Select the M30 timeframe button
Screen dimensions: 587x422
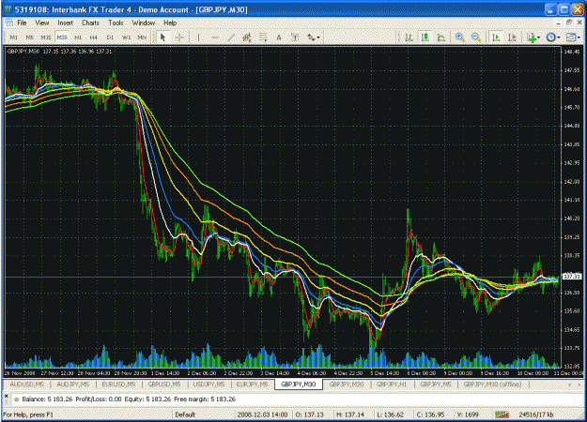[62, 38]
